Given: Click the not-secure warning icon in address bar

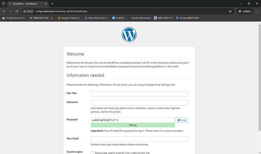Looking at the screenshot, I should [x=28, y=11].
